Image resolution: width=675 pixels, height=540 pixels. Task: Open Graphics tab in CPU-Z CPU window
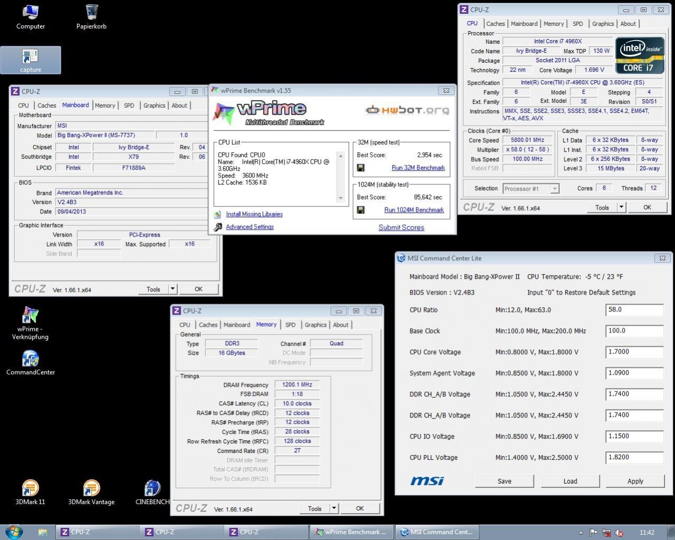[x=603, y=24]
